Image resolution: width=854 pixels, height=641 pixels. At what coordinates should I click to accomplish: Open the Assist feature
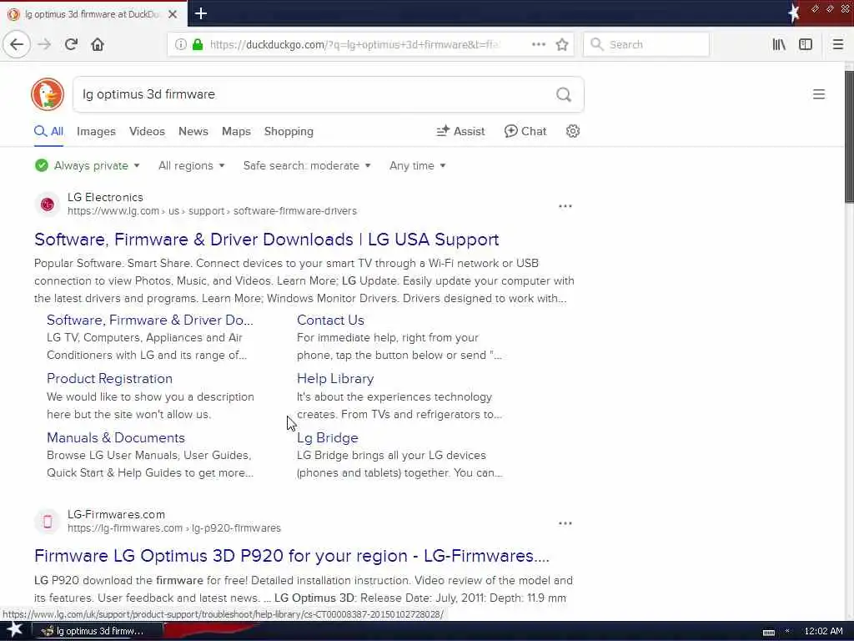460,131
